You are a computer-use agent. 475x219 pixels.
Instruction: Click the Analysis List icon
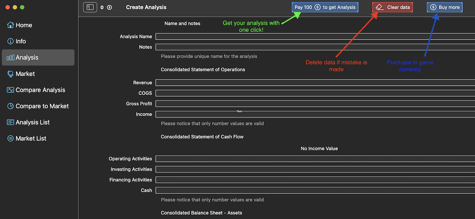click(11, 122)
